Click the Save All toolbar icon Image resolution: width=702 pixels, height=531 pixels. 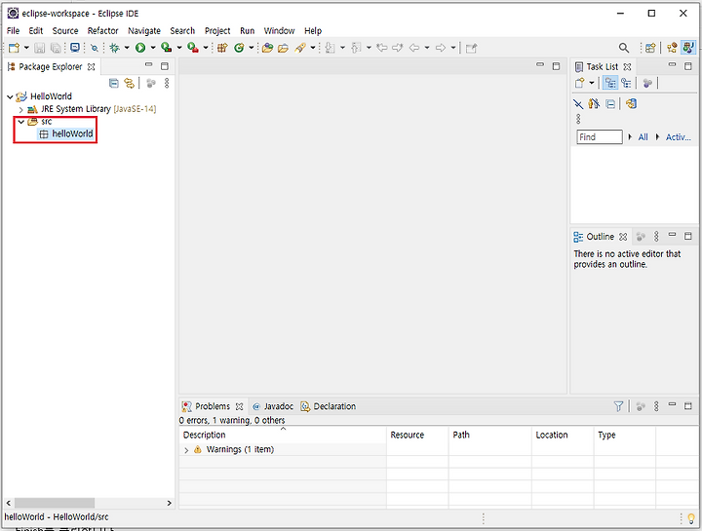point(56,48)
